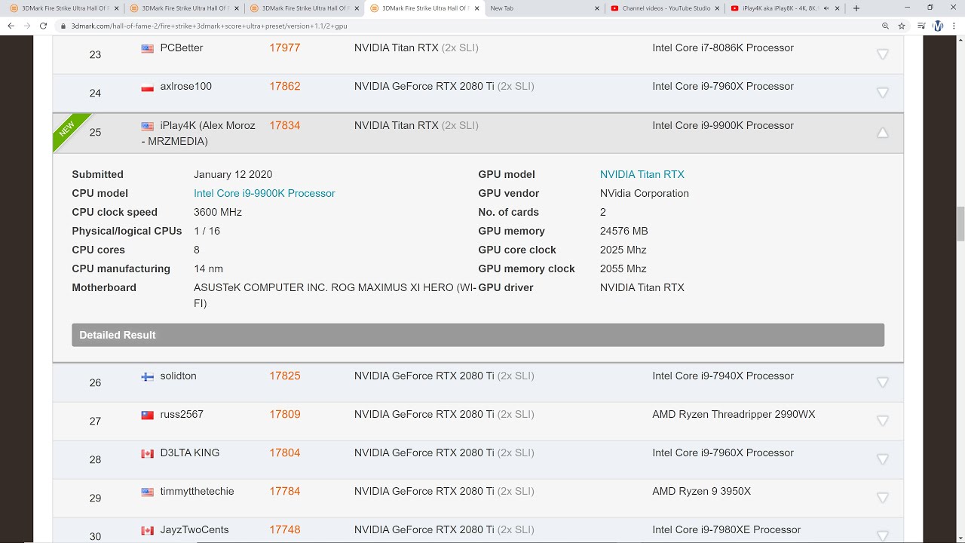Screen dimensions: 965x543
Task: Open score 17784 result
Action: pos(285,491)
